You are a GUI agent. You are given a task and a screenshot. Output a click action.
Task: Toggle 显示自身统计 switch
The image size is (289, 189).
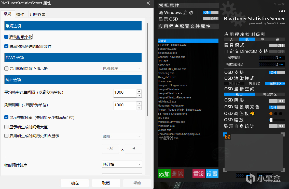point(277,126)
